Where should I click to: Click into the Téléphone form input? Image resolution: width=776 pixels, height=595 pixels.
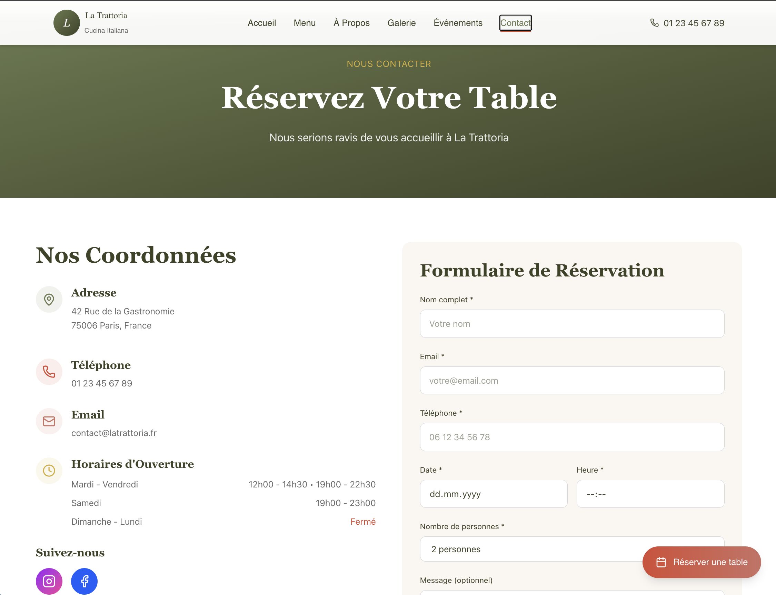click(x=571, y=437)
